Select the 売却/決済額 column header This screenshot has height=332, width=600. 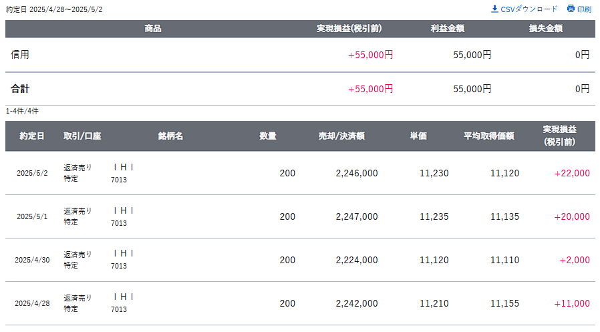341,136
